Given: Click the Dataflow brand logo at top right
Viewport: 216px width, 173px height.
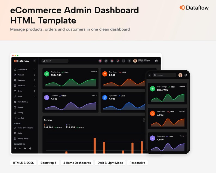Looking at the screenshot, I should tap(194, 8).
